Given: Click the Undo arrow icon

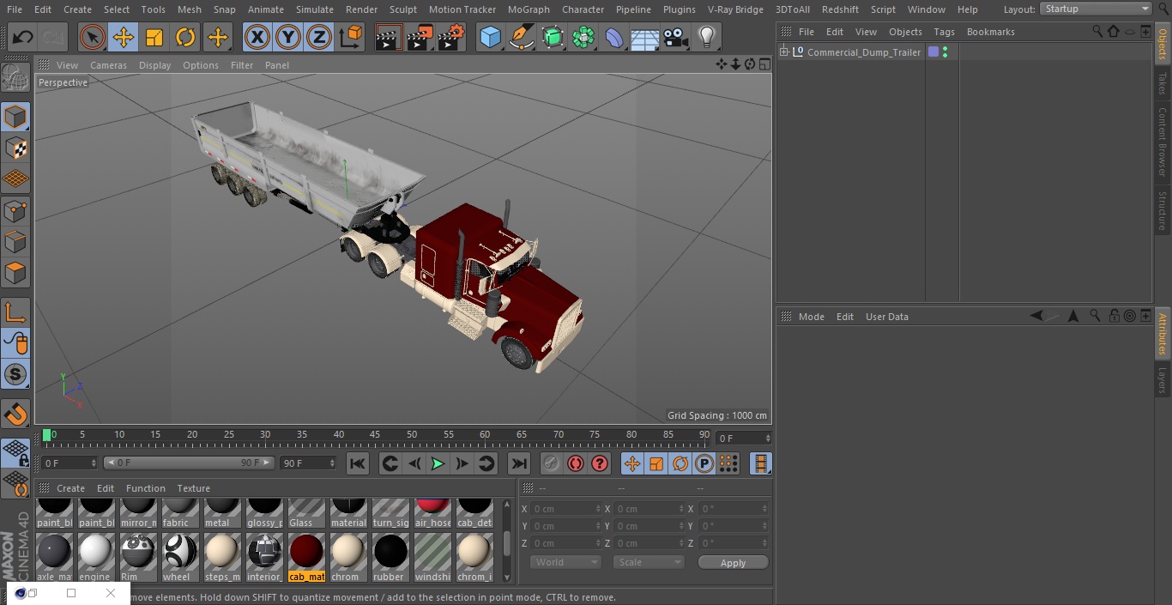Looking at the screenshot, I should pyautogui.click(x=23, y=37).
